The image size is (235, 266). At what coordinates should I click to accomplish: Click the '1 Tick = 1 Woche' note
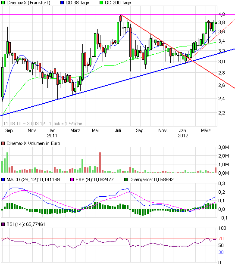point(66,124)
